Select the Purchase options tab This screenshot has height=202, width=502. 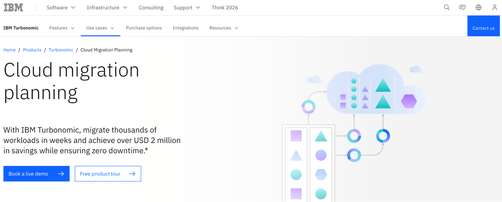[144, 28]
